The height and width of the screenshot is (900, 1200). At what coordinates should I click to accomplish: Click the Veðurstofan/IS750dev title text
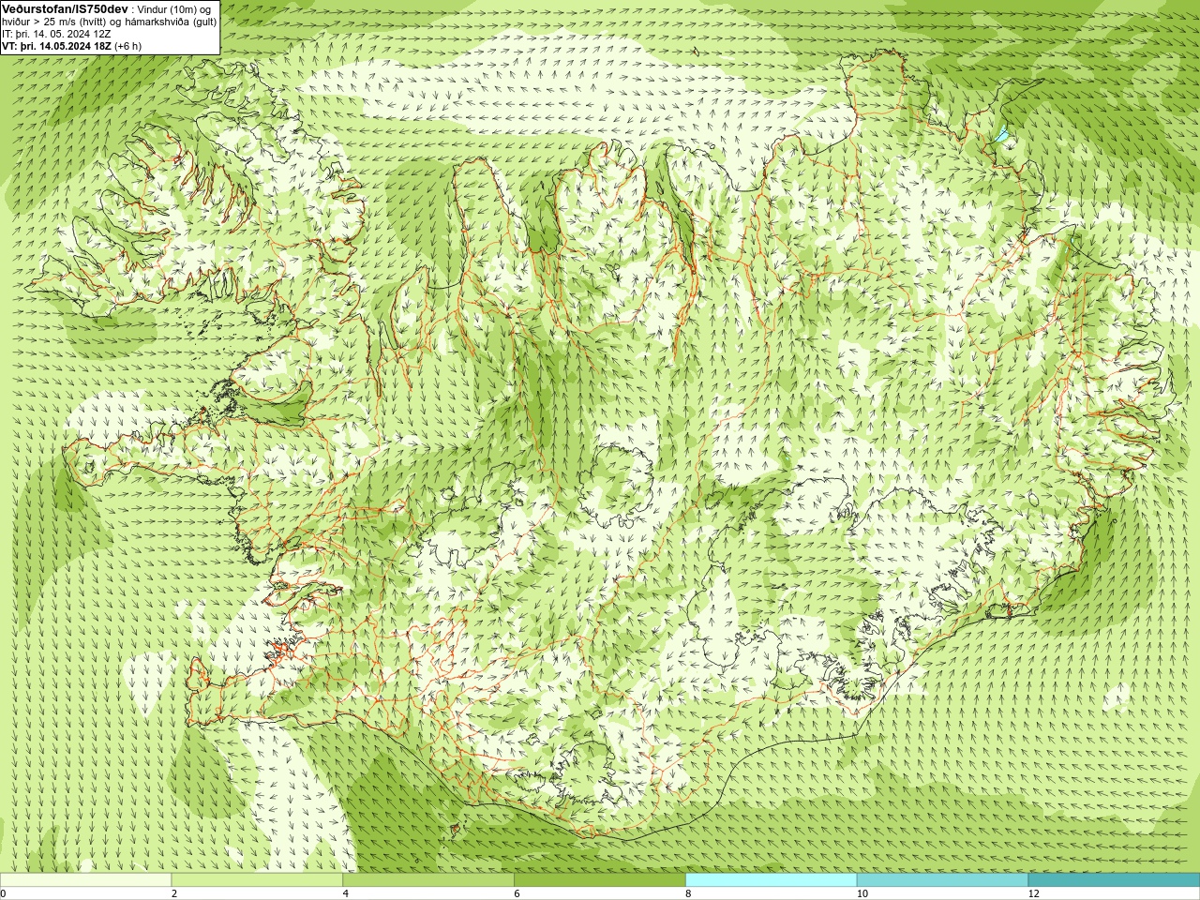66,8
